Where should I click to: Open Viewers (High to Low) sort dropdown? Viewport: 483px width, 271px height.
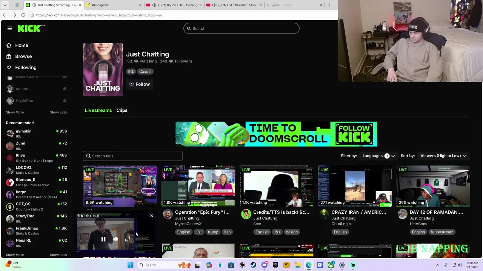coord(443,156)
